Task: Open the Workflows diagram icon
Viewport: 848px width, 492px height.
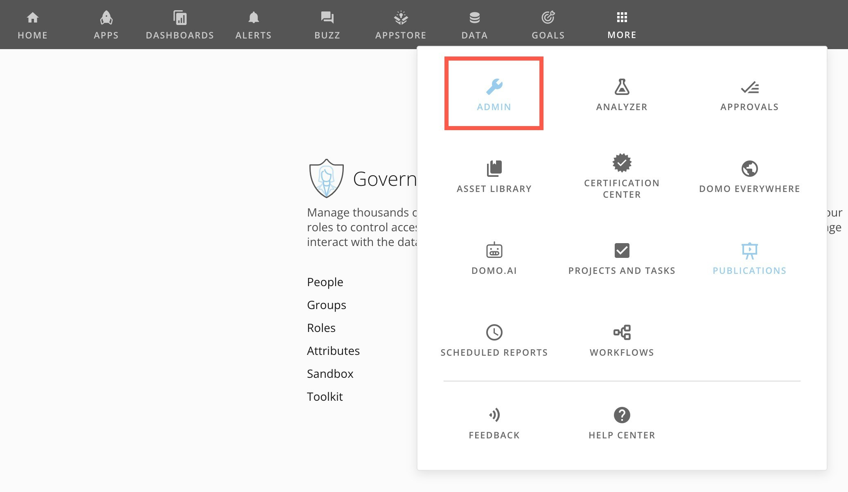Action: click(622, 332)
